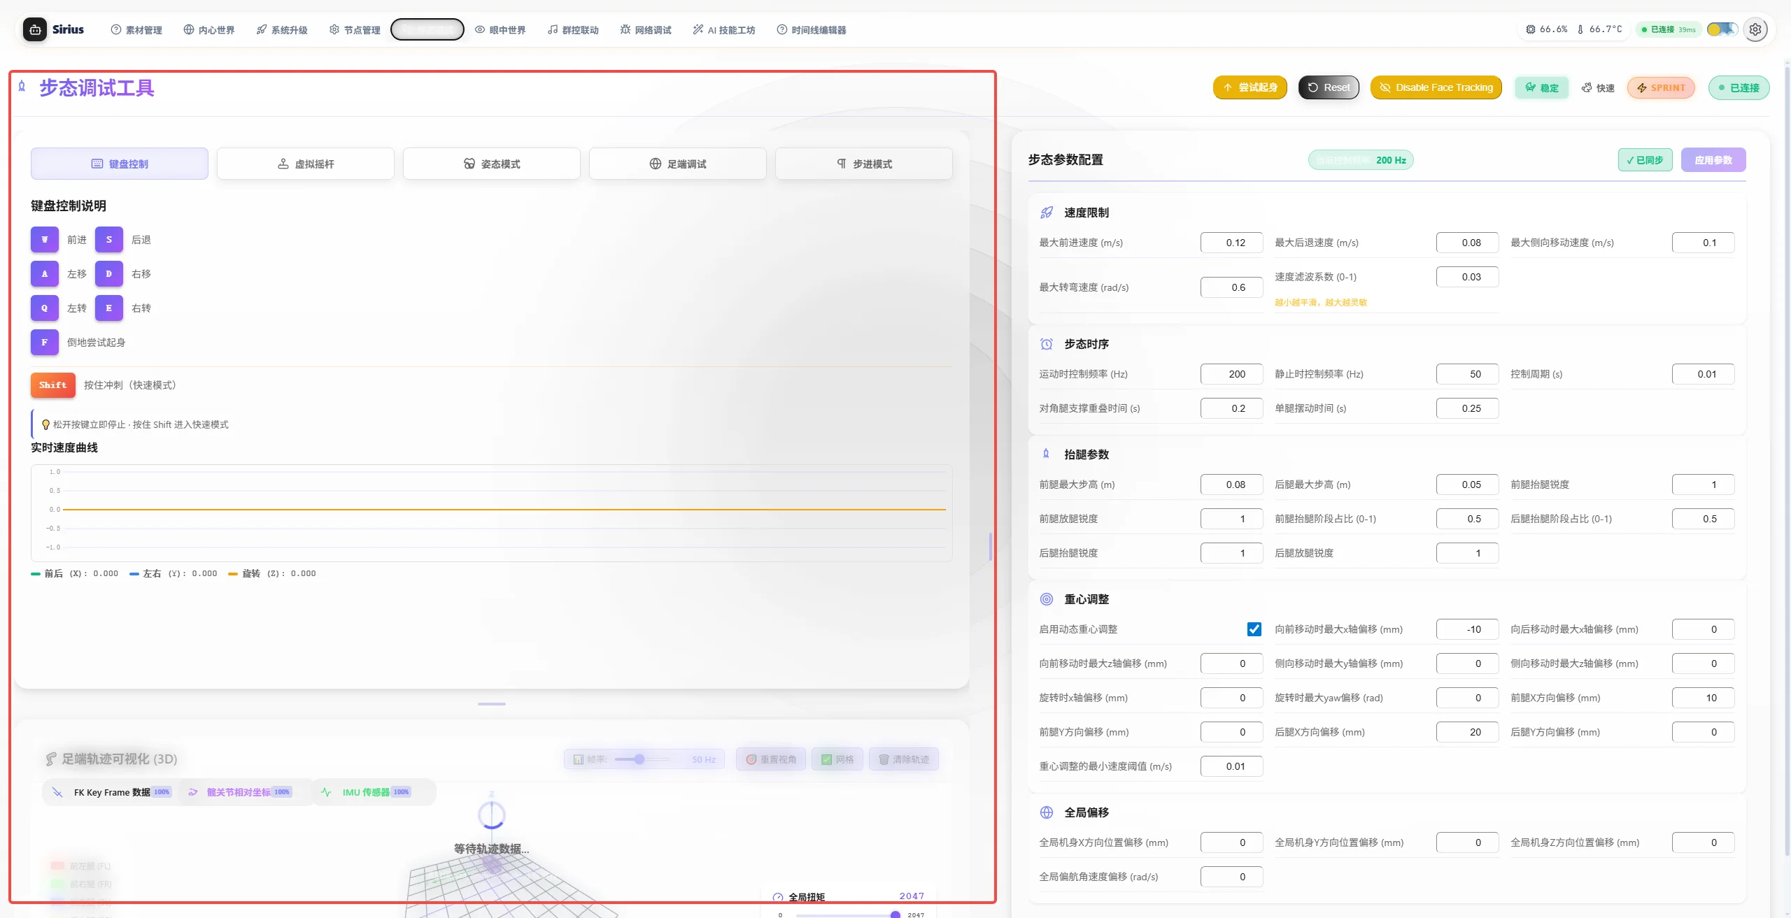
Task: Select the 稳定 gait mode
Action: click(1542, 87)
